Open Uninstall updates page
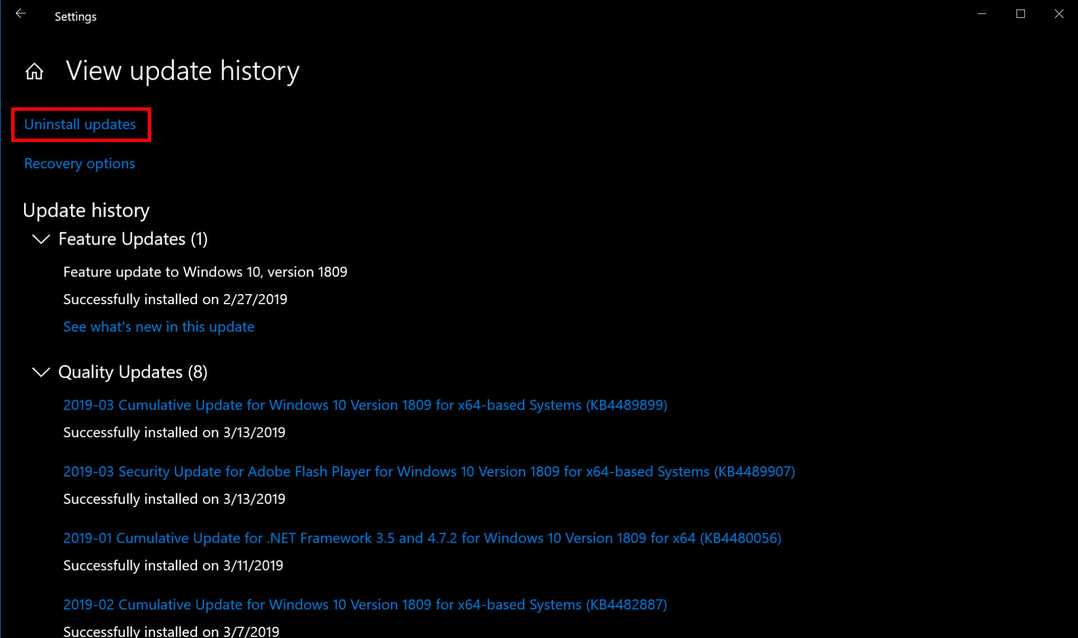Viewport: 1078px width, 638px height. pos(80,124)
